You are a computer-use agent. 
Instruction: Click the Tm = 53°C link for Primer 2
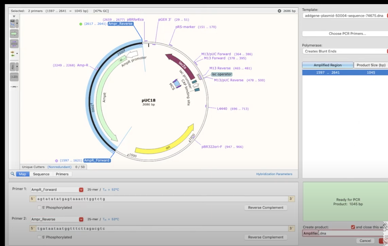tap(111, 219)
